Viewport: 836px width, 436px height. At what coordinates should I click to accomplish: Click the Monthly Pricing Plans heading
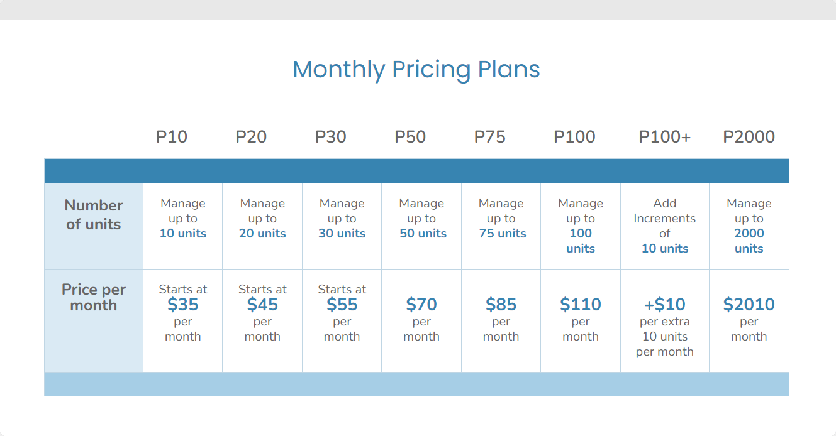(416, 70)
